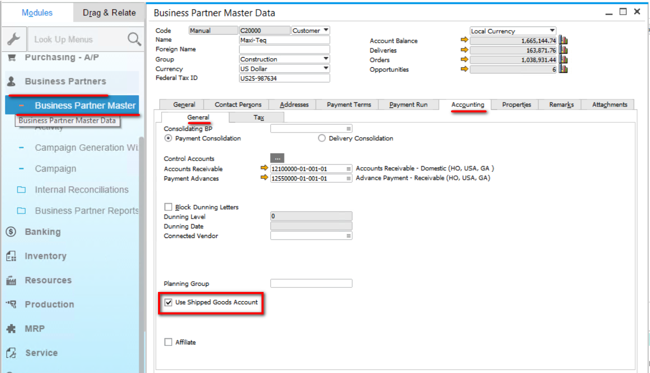Screen dimensions: 650x373
Task: Select the Accounting tab
Action: (467, 104)
